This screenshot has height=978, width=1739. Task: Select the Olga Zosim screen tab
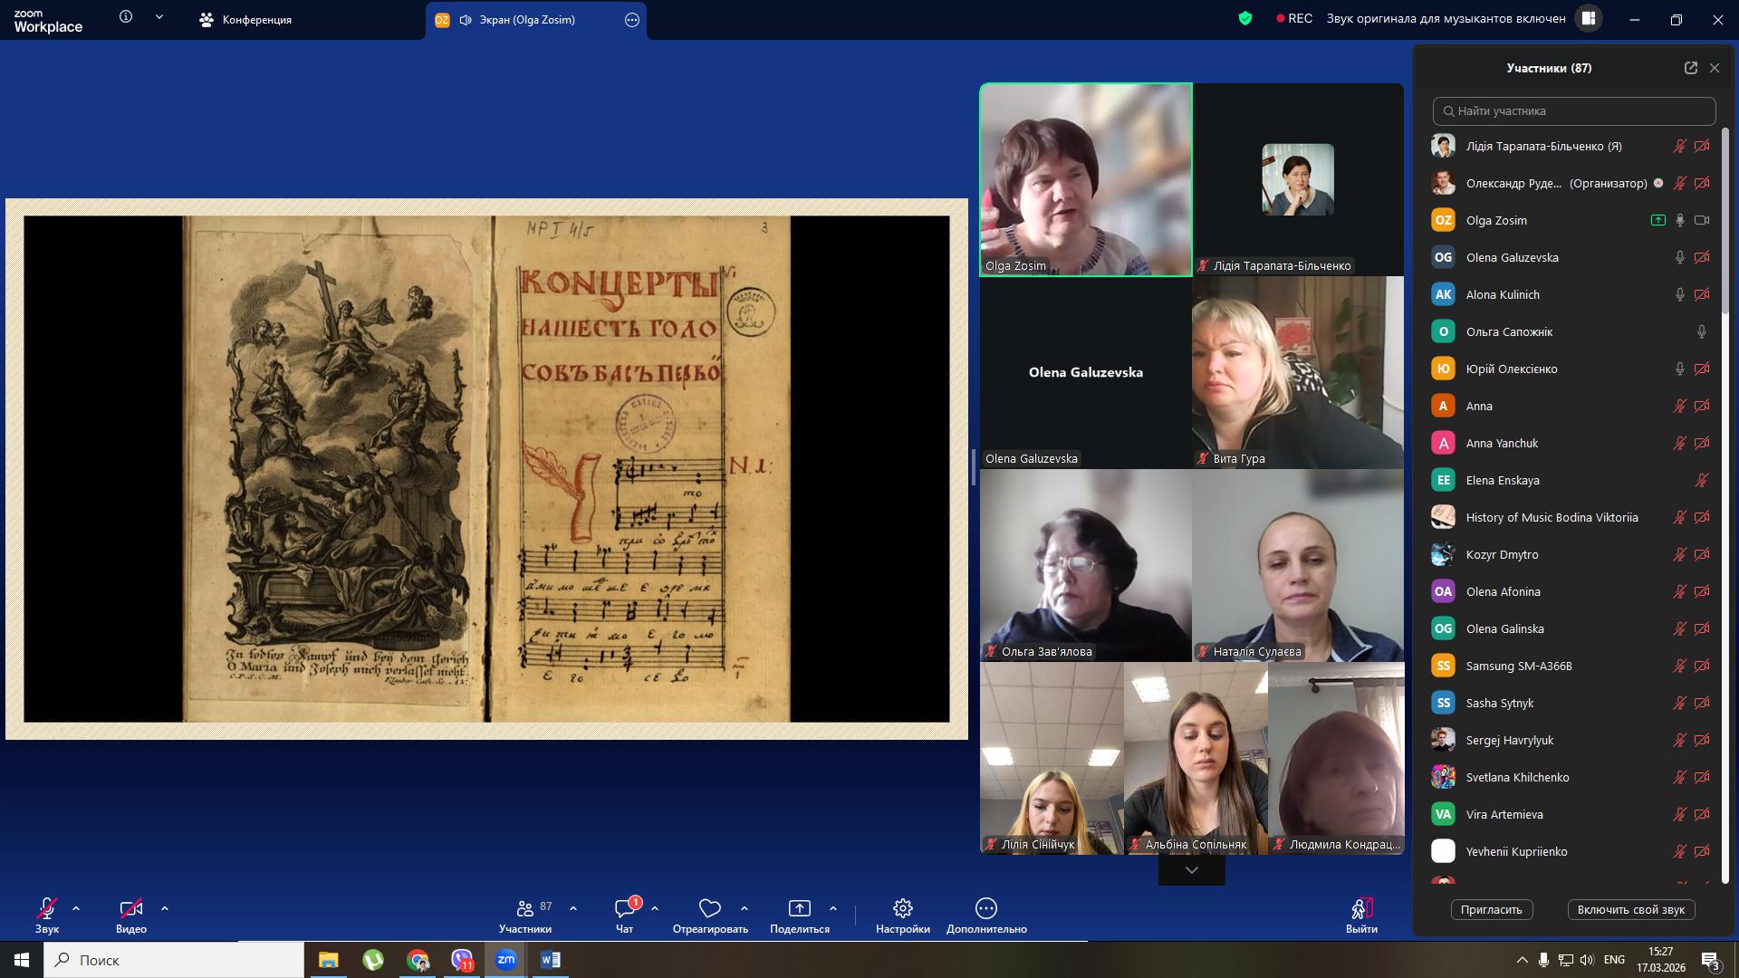[x=525, y=20]
